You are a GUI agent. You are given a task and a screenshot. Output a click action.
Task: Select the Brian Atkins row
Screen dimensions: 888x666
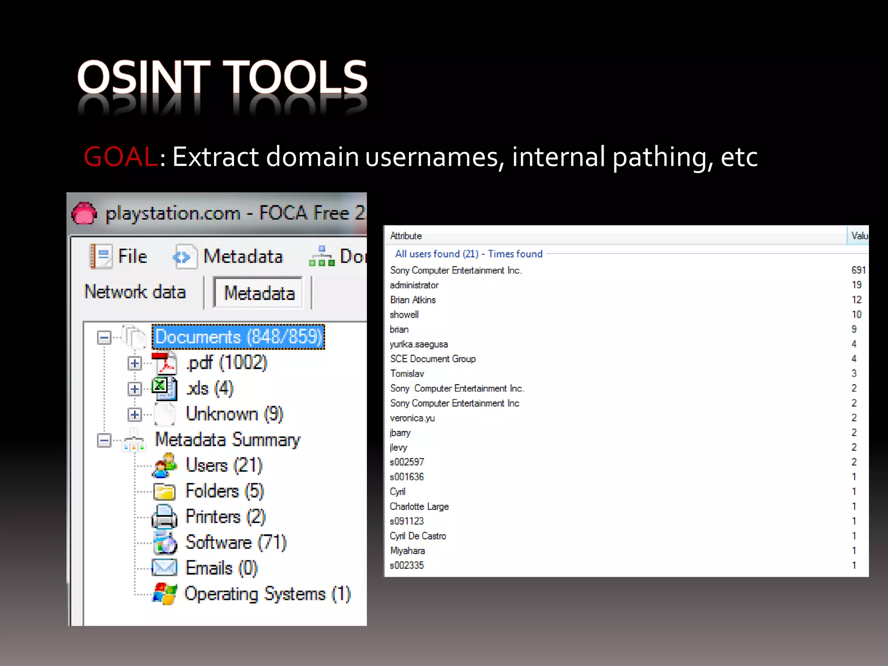click(627, 300)
